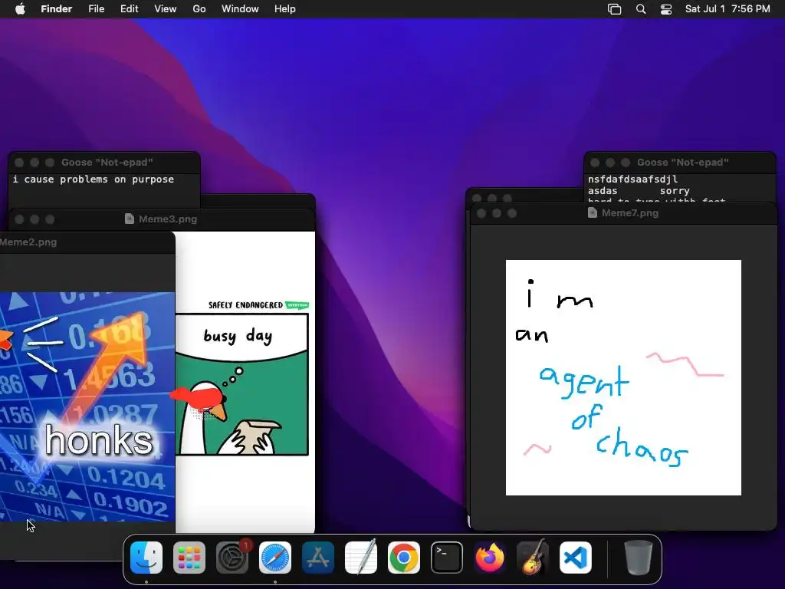Screen dimensions: 785x589
Task: Open Terminal from the Dock
Action: coord(447,558)
